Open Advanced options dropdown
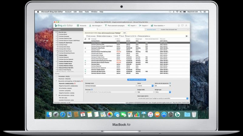This screenshot has height=136, width=243. tap(144, 36)
